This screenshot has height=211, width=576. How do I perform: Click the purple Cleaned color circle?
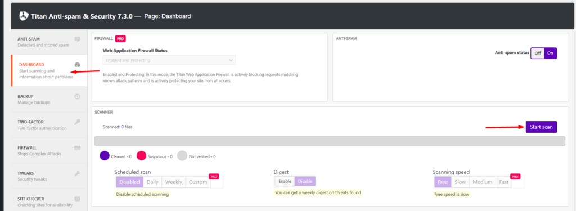pyautogui.click(x=105, y=156)
